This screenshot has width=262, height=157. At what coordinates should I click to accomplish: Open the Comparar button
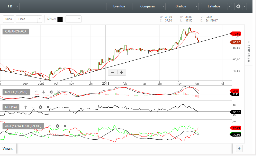148,6
